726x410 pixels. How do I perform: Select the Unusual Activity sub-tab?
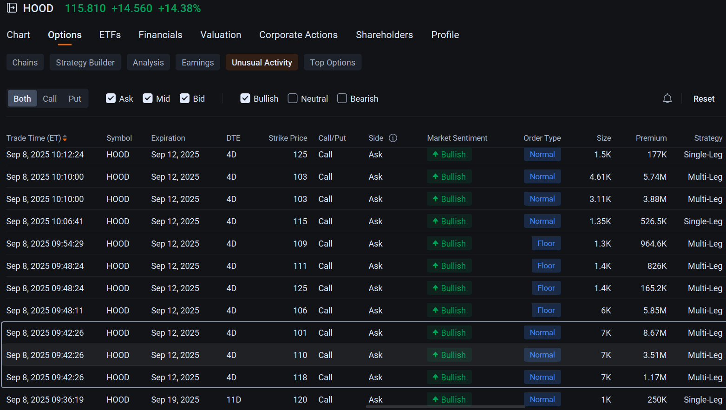pos(262,62)
